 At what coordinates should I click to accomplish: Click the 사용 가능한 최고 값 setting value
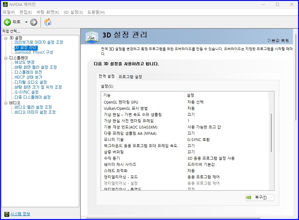pos(204,127)
